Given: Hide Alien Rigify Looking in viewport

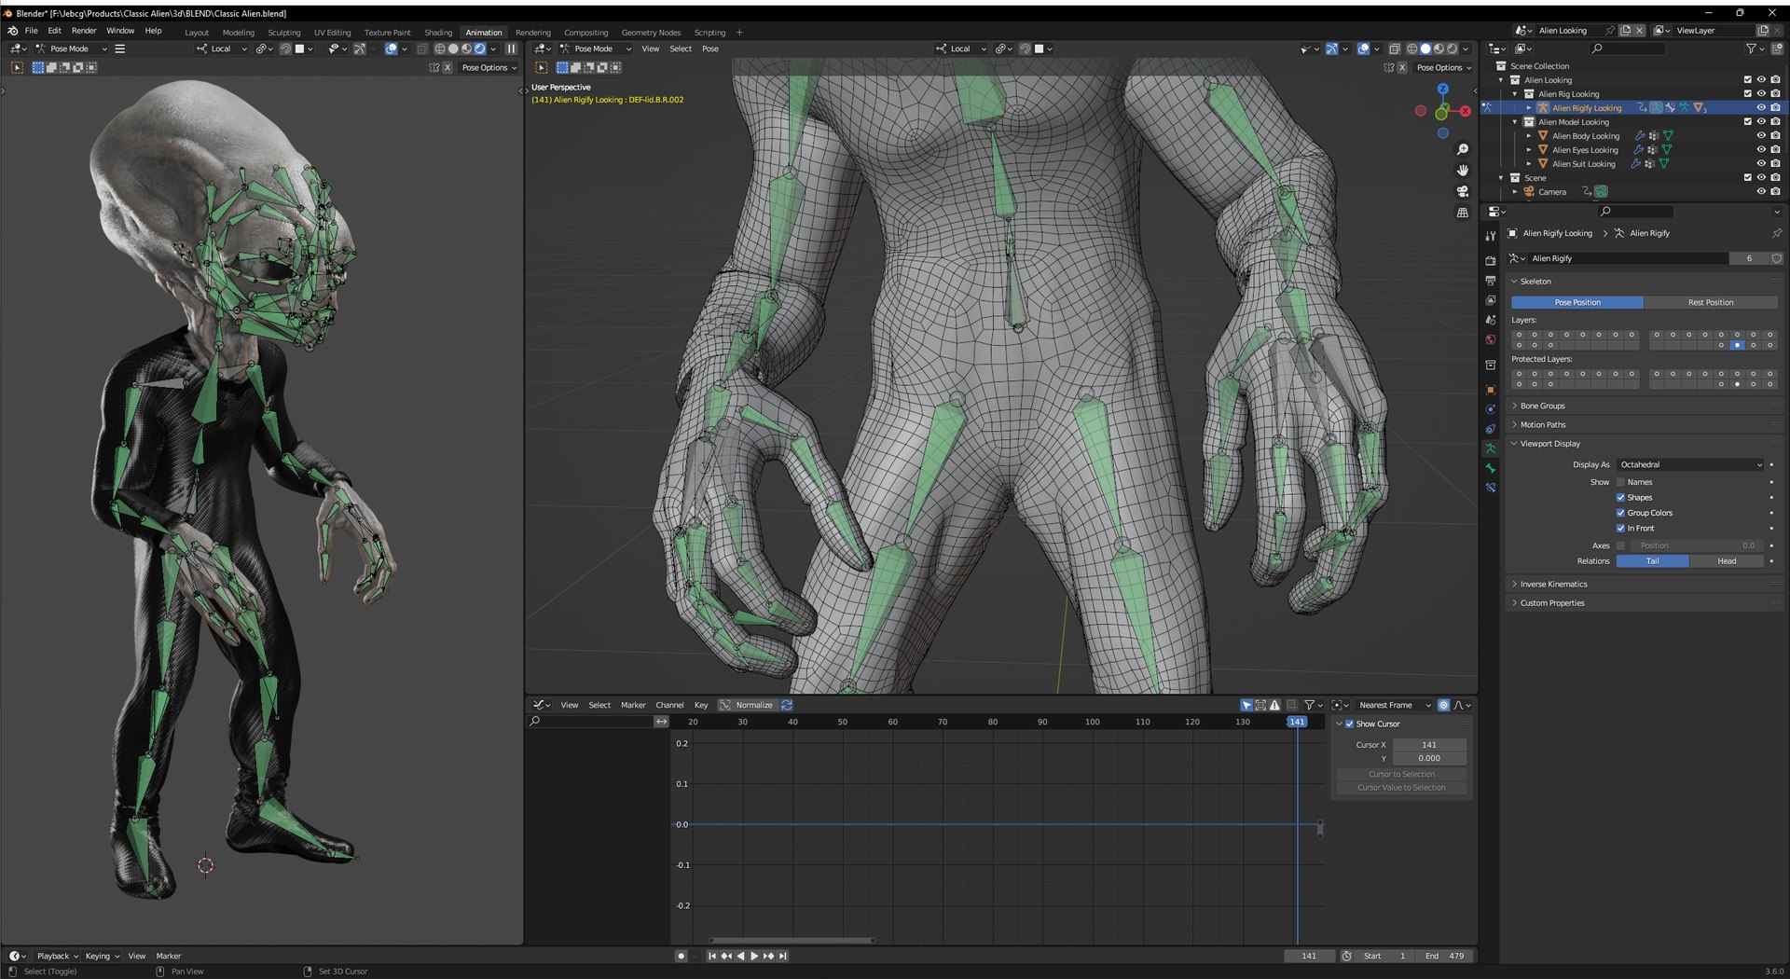Looking at the screenshot, I should [1762, 108].
